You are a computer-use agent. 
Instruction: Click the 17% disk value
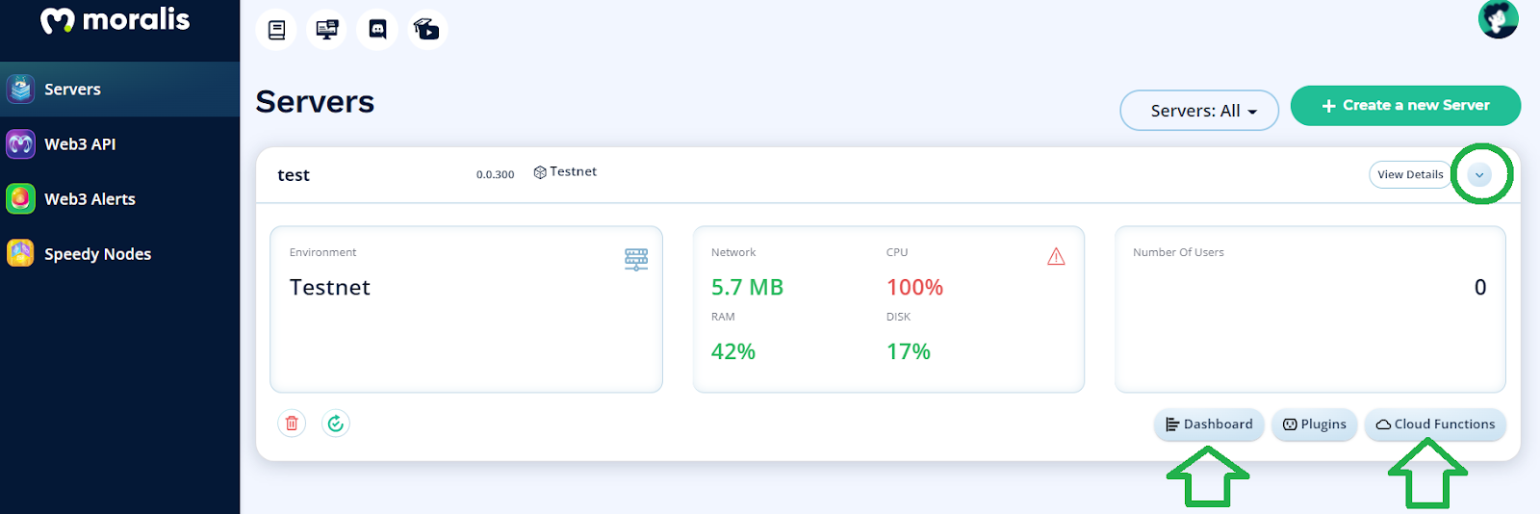tap(909, 351)
